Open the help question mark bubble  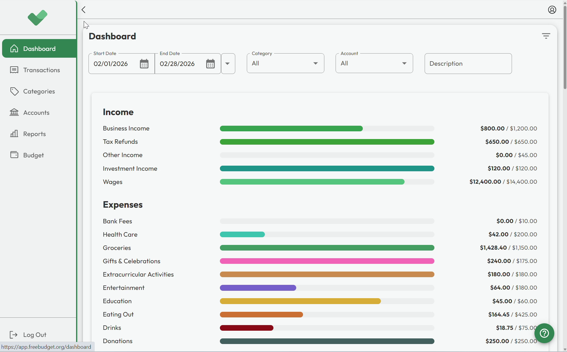tap(544, 333)
